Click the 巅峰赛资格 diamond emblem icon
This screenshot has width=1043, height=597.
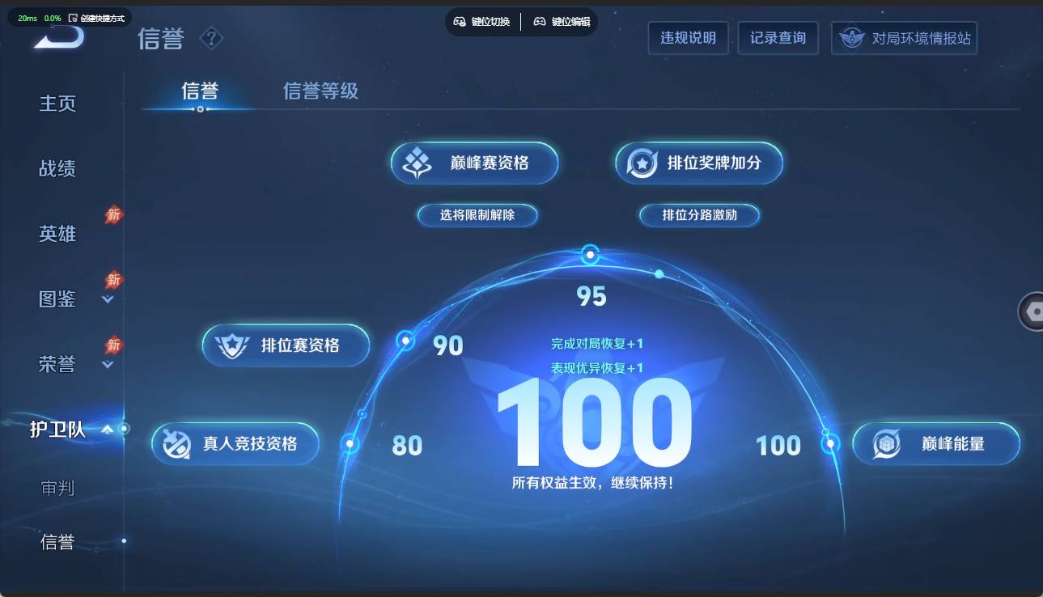point(418,163)
